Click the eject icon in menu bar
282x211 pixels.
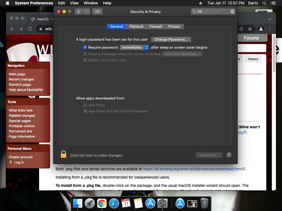[200, 3]
